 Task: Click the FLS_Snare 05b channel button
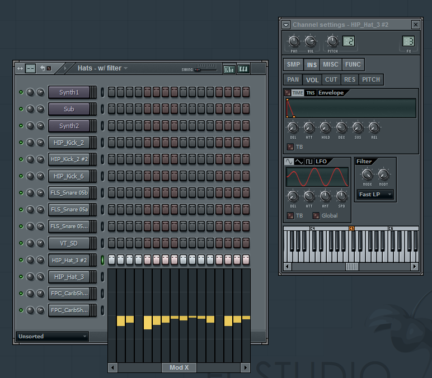[x=69, y=193]
